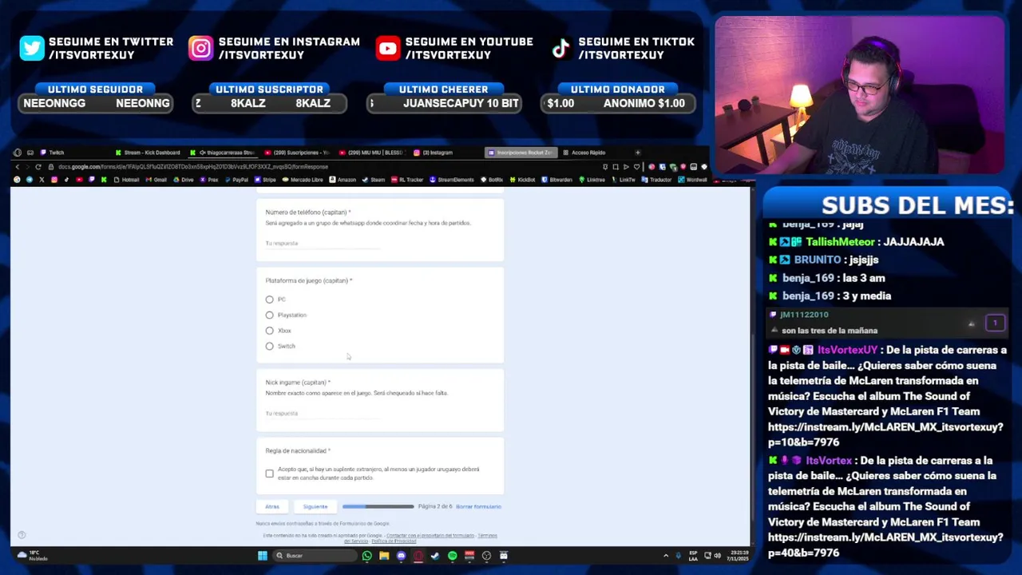The image size is (1022, 575).
Task: Select Playstation as game platform
Action: coord(270,315)
